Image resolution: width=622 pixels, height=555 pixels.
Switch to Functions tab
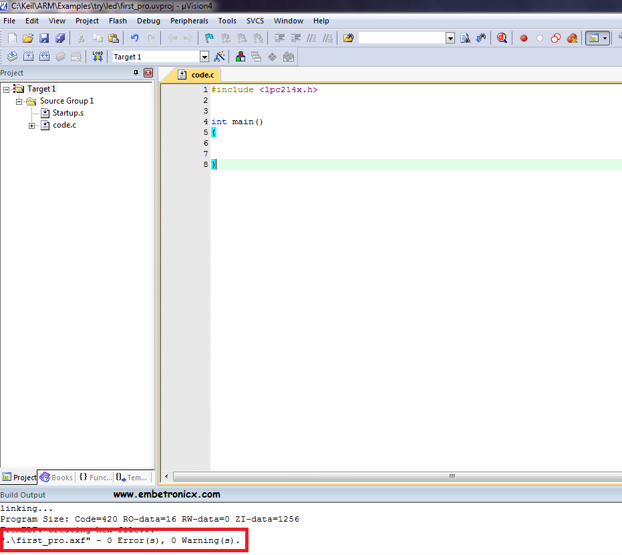coord(95,478)
